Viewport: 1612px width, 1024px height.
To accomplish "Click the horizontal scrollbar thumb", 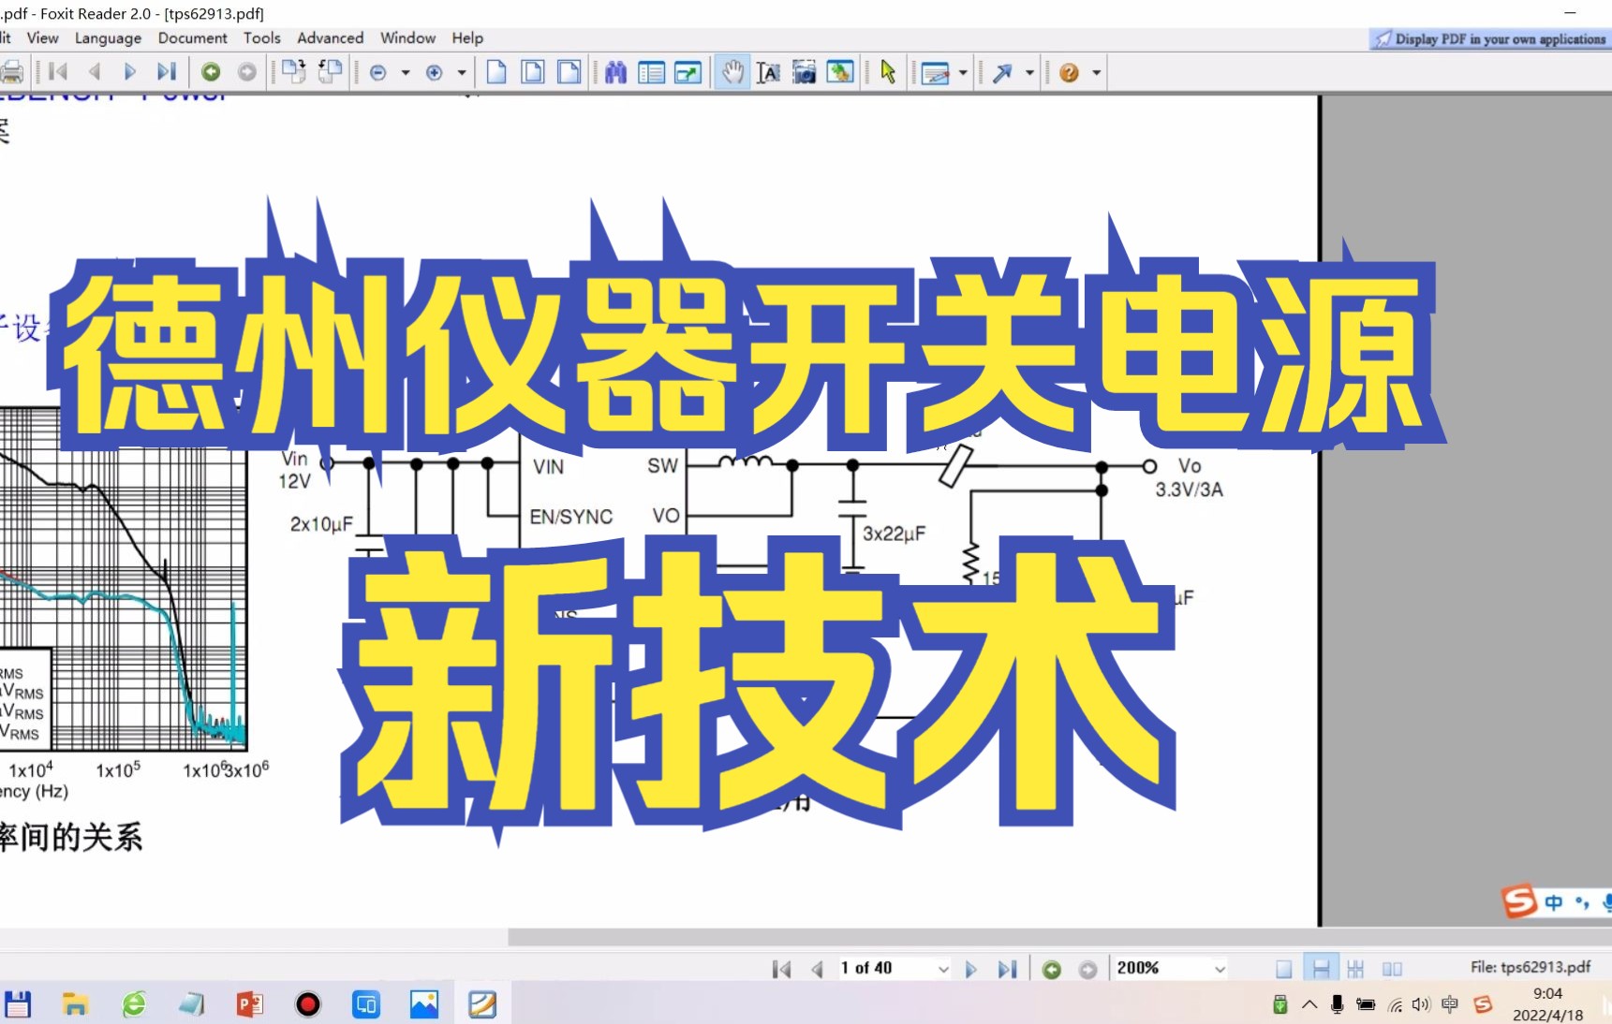I will (1059, 937).
